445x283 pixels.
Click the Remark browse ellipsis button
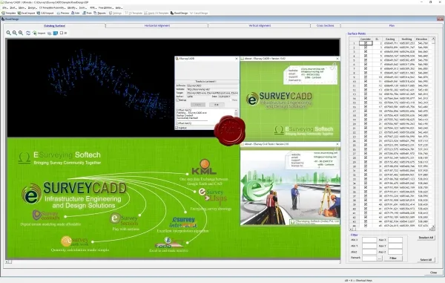pyautogui.click(x=380, y=258)
